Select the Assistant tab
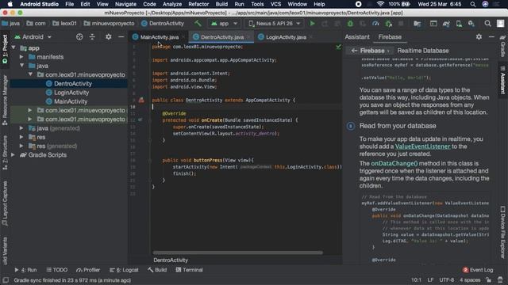Viewport: 508px width, 285px height. pyautogui.click(x=356, y=37)
